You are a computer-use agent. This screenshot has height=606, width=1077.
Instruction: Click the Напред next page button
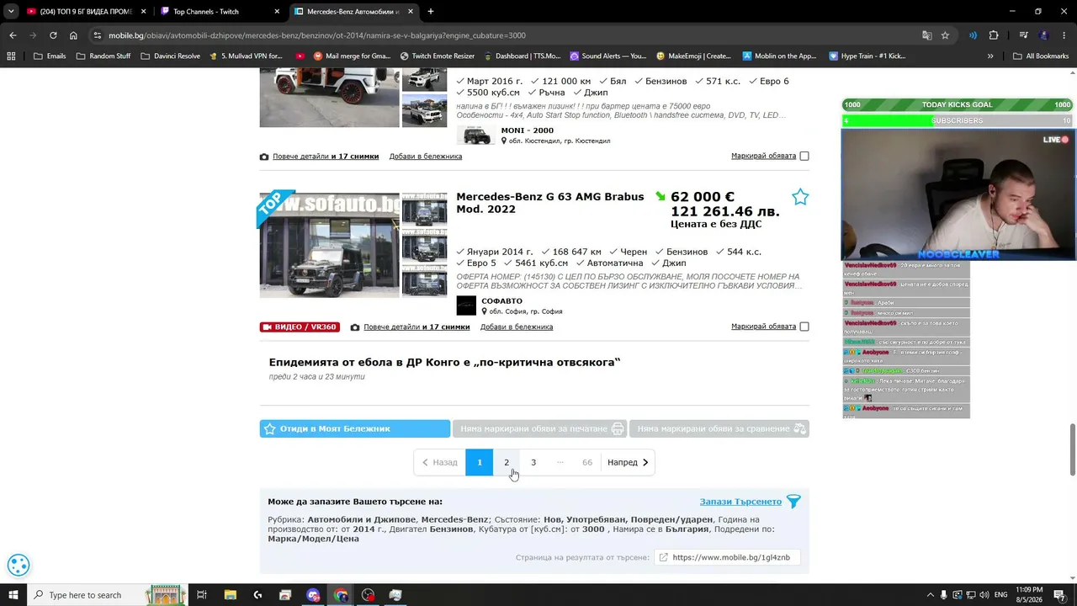628,462
